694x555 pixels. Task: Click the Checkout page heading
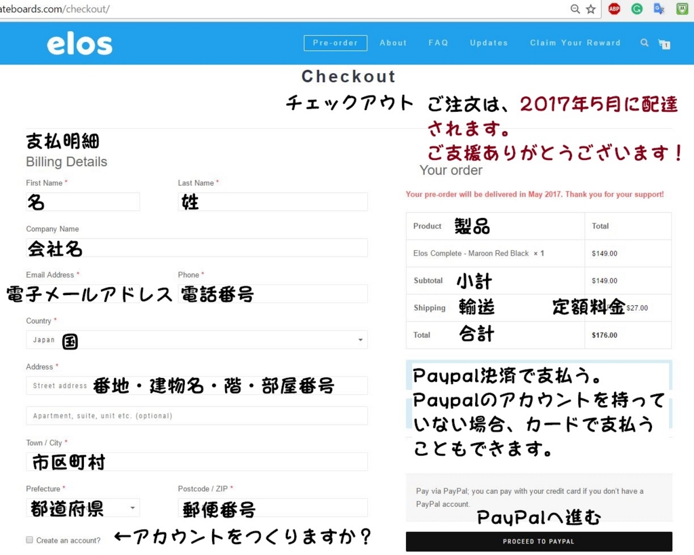coord(348,76)
